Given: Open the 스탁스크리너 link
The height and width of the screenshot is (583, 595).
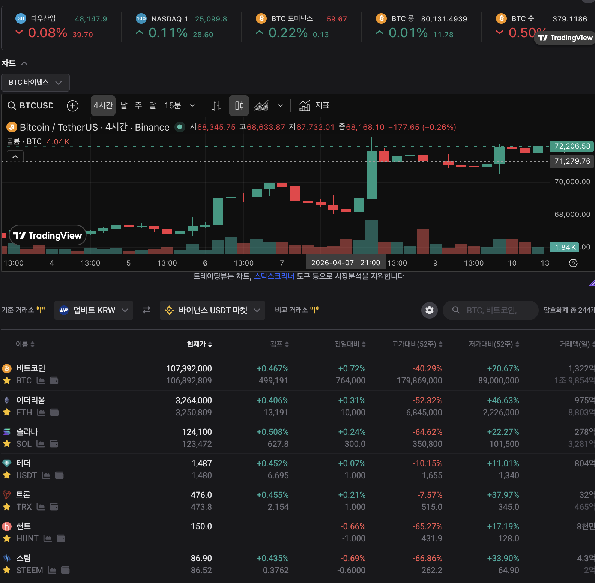Looking at the screenshot, I should point(274,276).
